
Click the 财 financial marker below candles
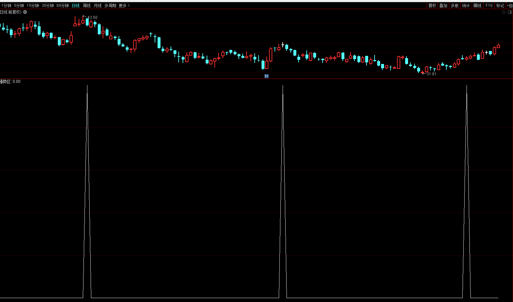coord(266,76)
